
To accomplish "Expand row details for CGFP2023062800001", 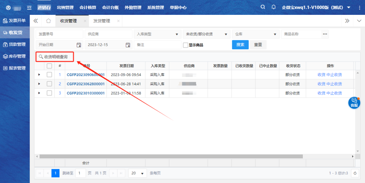I will (39, 84).
